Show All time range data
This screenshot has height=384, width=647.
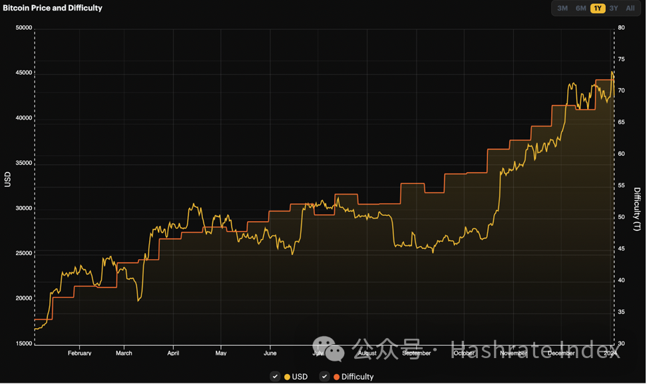pos(630,9)
